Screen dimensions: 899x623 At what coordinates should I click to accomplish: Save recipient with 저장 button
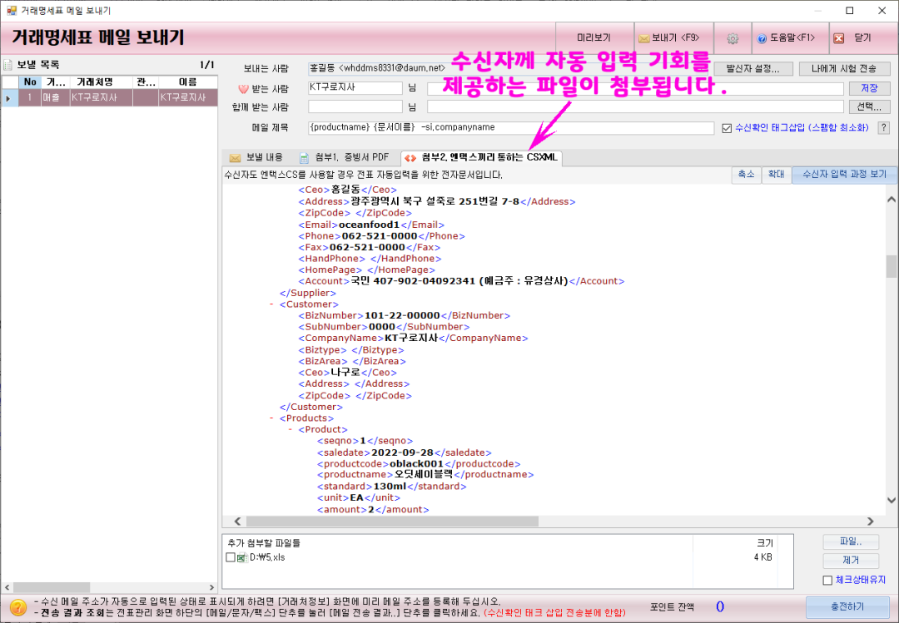tap(869, 88)
